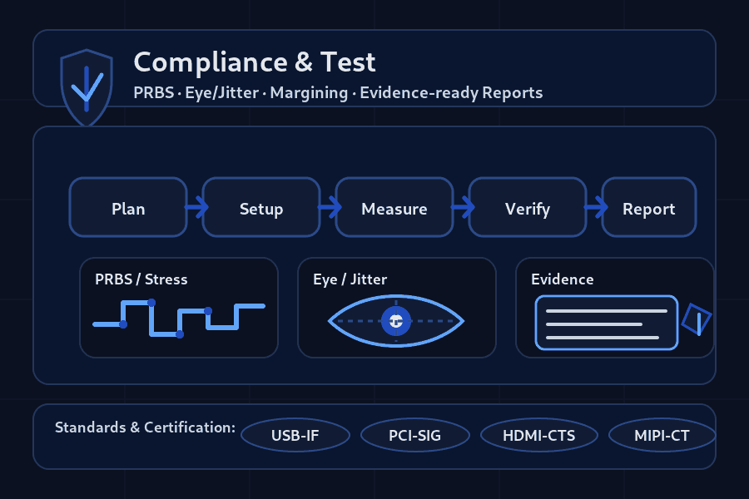
Task: Click the Eye / Jitter label
Action: 350,279
